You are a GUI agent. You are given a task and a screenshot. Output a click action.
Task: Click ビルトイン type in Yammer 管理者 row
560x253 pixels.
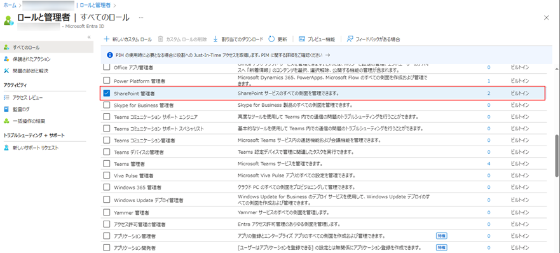coord(520,212)
